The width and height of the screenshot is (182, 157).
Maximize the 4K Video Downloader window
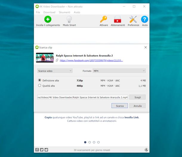point(134,6)
